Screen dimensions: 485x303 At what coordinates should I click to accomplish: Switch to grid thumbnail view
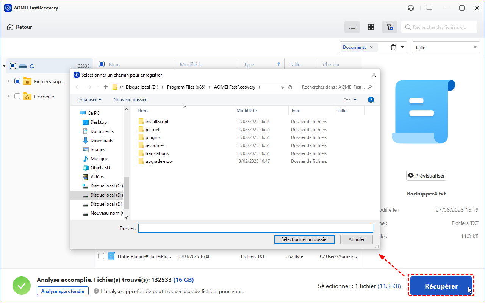pos(371,27)
